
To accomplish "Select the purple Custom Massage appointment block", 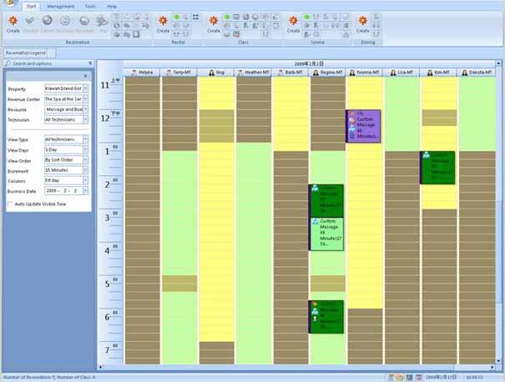I will [363, 127].
